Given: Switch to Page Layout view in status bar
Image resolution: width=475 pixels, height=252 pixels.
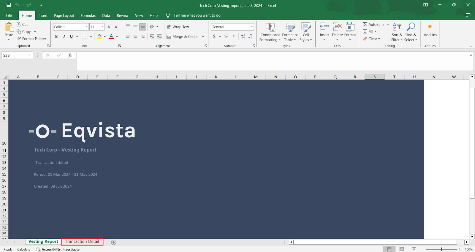Looking at the screenshot, I should pos(402,249).
